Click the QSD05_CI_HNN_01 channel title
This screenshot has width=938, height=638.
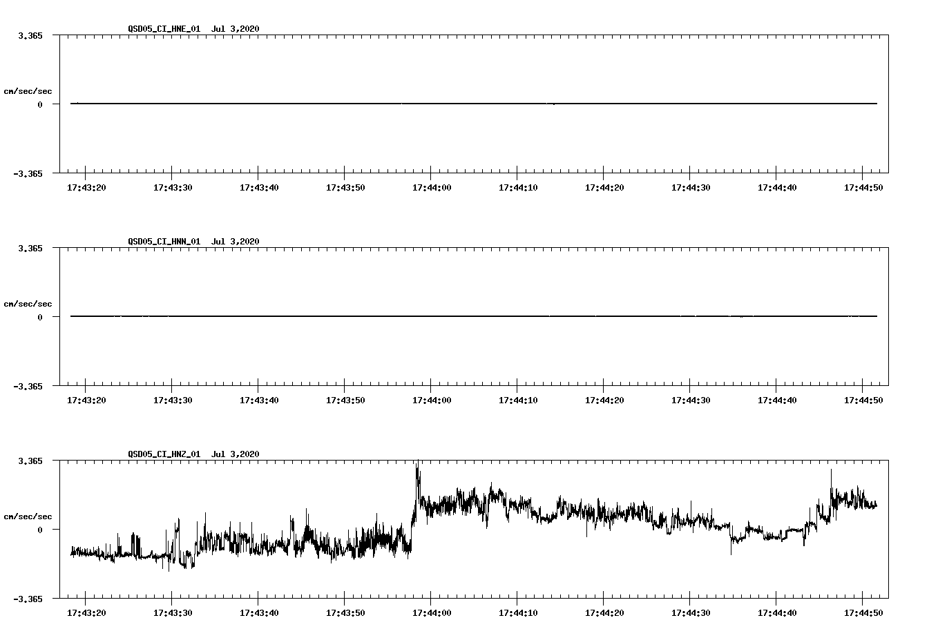pos(164,242)
